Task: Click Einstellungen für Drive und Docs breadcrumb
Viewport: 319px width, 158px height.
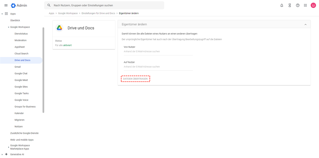Action: pyautogui.click(x=98, y=13)
